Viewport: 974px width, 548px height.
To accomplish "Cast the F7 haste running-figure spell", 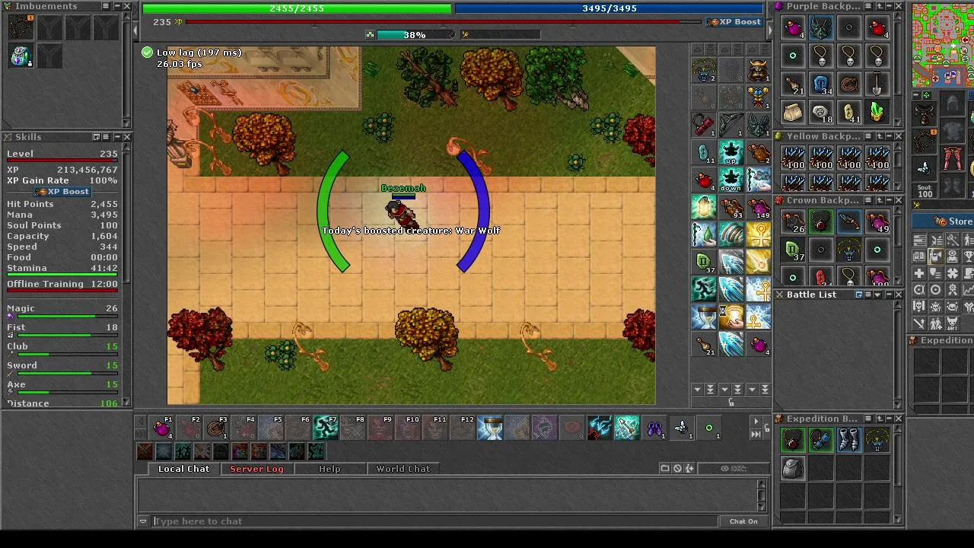I will click(326, 429).
